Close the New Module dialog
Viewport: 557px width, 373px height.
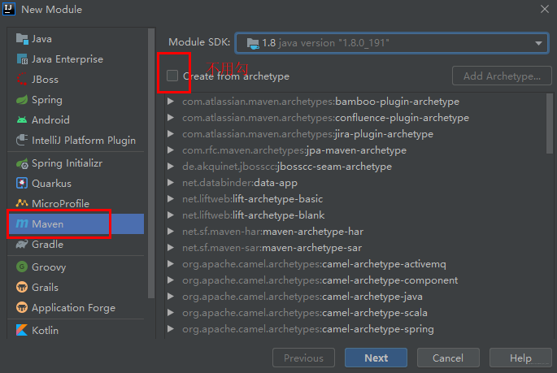point(545,9)
